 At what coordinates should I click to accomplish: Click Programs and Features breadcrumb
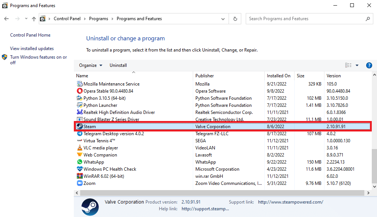point(139,19)
